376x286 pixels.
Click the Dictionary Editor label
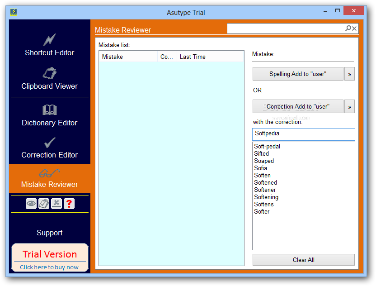click(x=50, y=123)
